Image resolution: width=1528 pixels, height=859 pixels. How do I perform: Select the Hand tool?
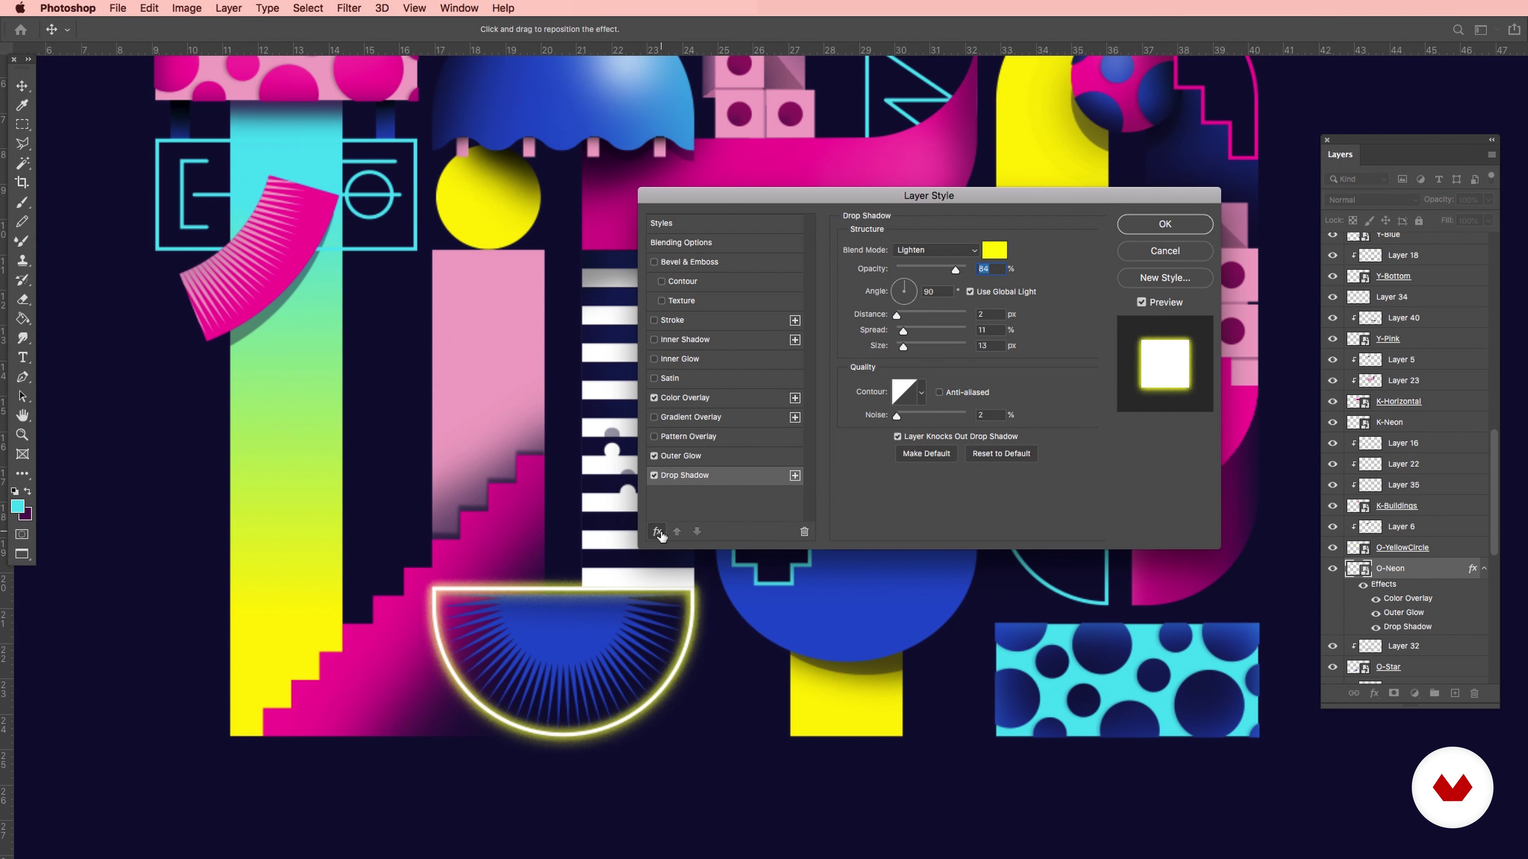[x=22, y=415]
